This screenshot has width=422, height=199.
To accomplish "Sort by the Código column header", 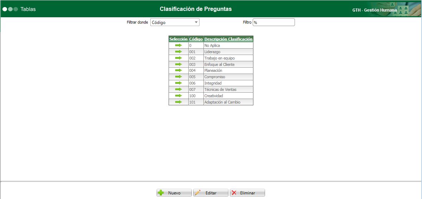I will coord(196,39).
